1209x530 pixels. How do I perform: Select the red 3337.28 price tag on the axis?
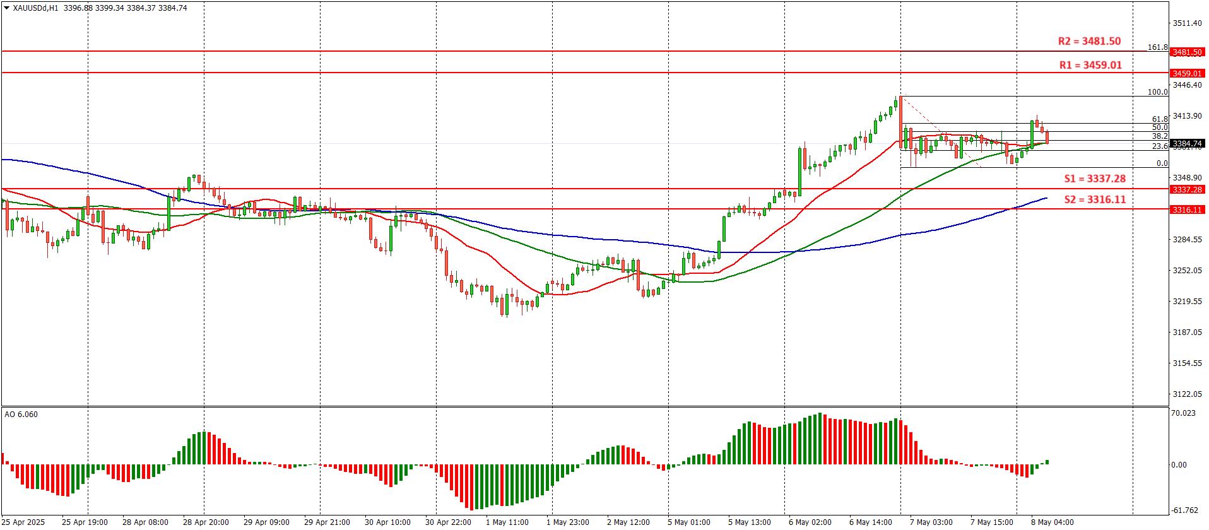click(1187, 189)
